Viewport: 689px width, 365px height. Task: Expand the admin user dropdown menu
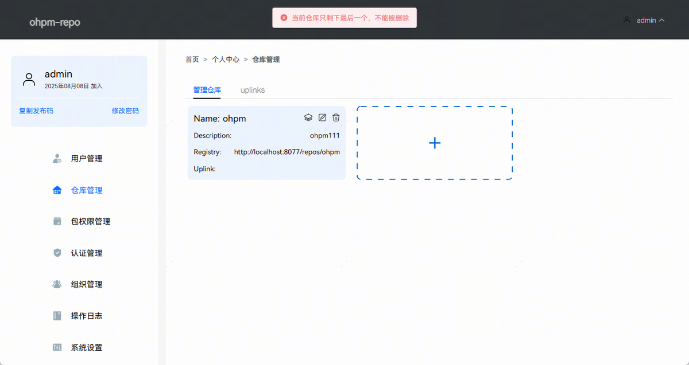644,20
